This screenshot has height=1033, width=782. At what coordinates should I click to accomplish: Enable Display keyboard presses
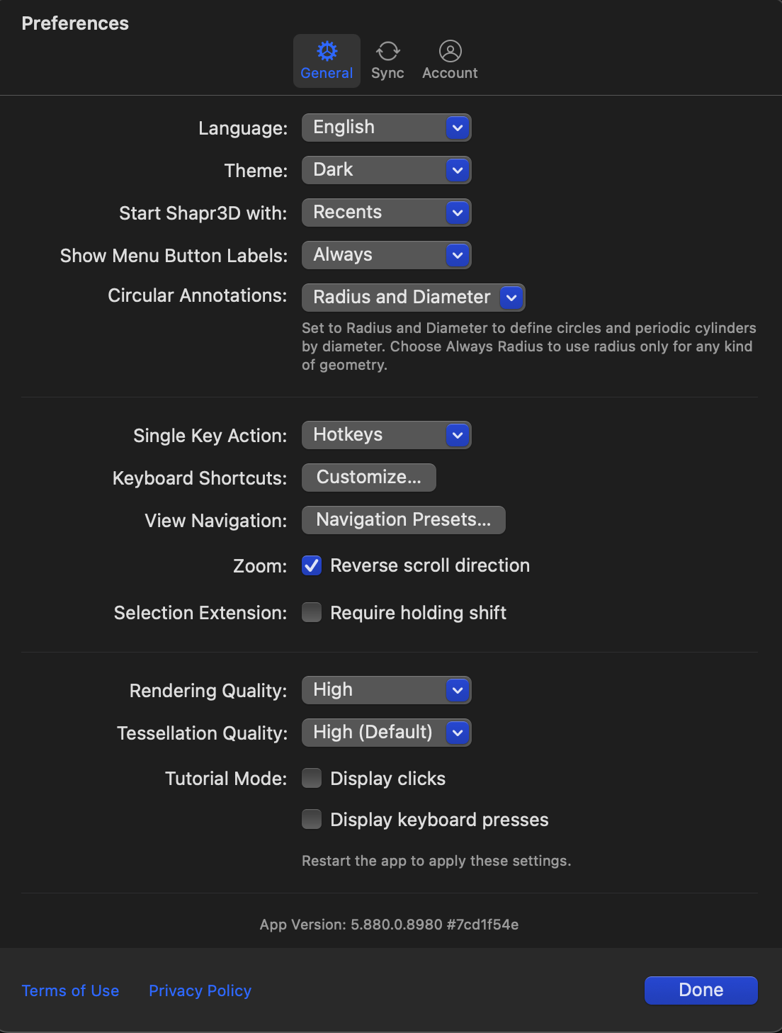click(312, 819)
